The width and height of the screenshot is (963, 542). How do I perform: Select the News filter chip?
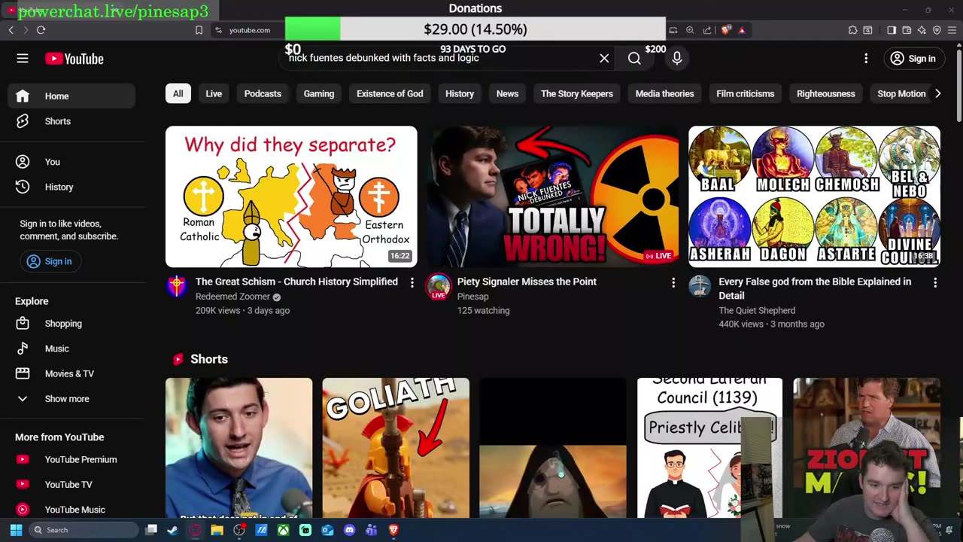507,93
